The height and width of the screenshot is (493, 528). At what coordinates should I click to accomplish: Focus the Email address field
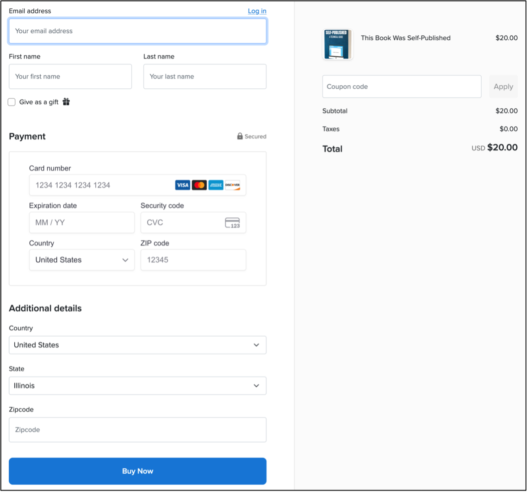pos(138,31)
